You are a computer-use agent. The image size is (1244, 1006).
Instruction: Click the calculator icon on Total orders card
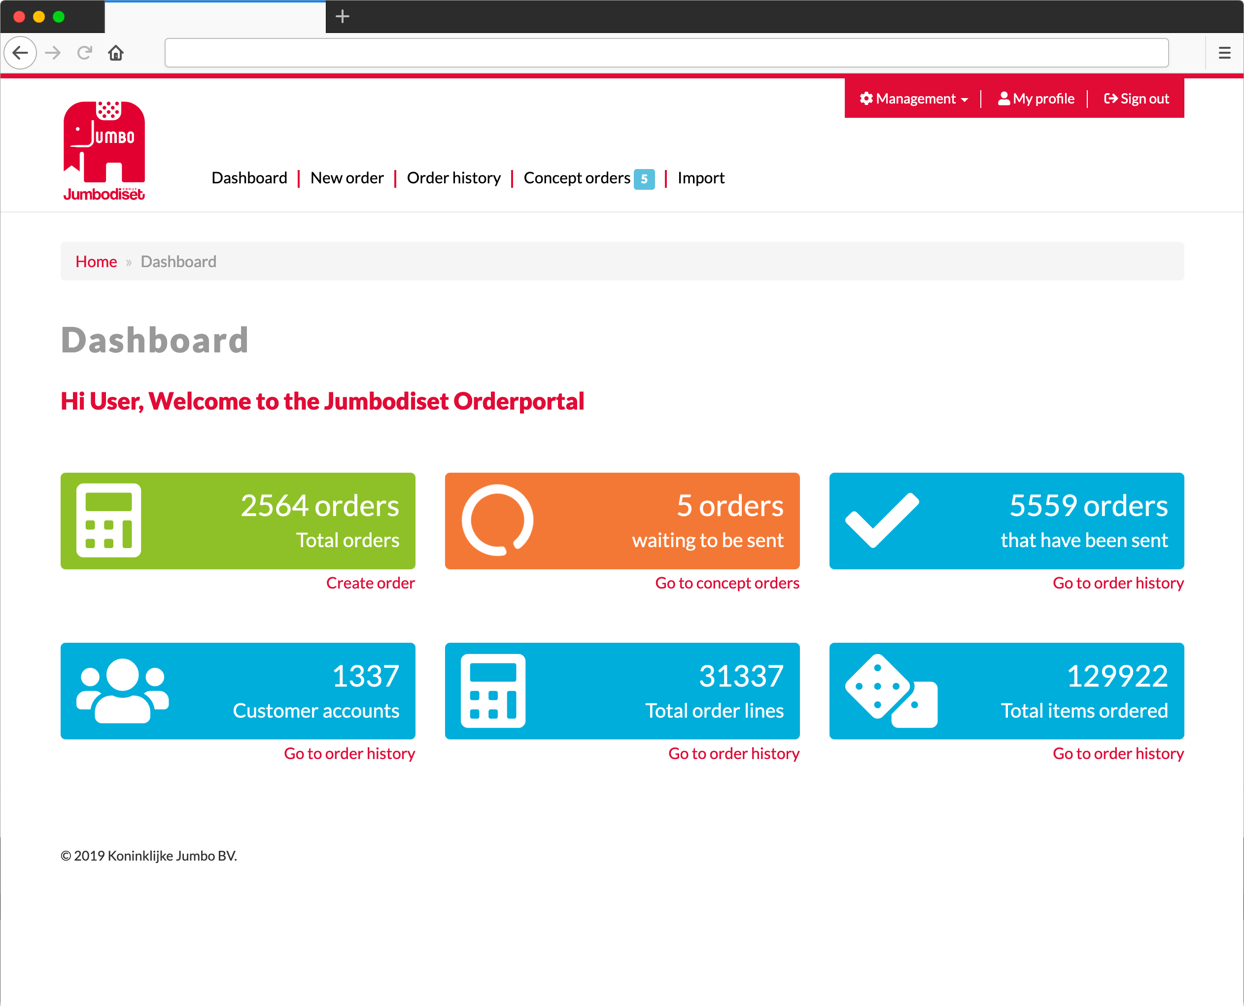pyautogui.click(x=109, y=520)
